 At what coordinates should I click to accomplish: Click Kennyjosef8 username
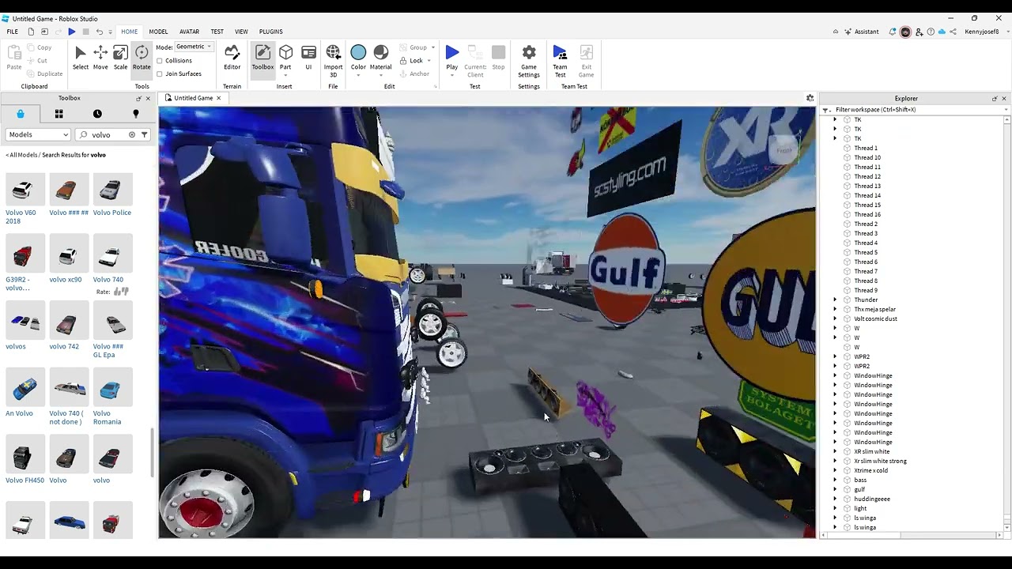(982, 32)
